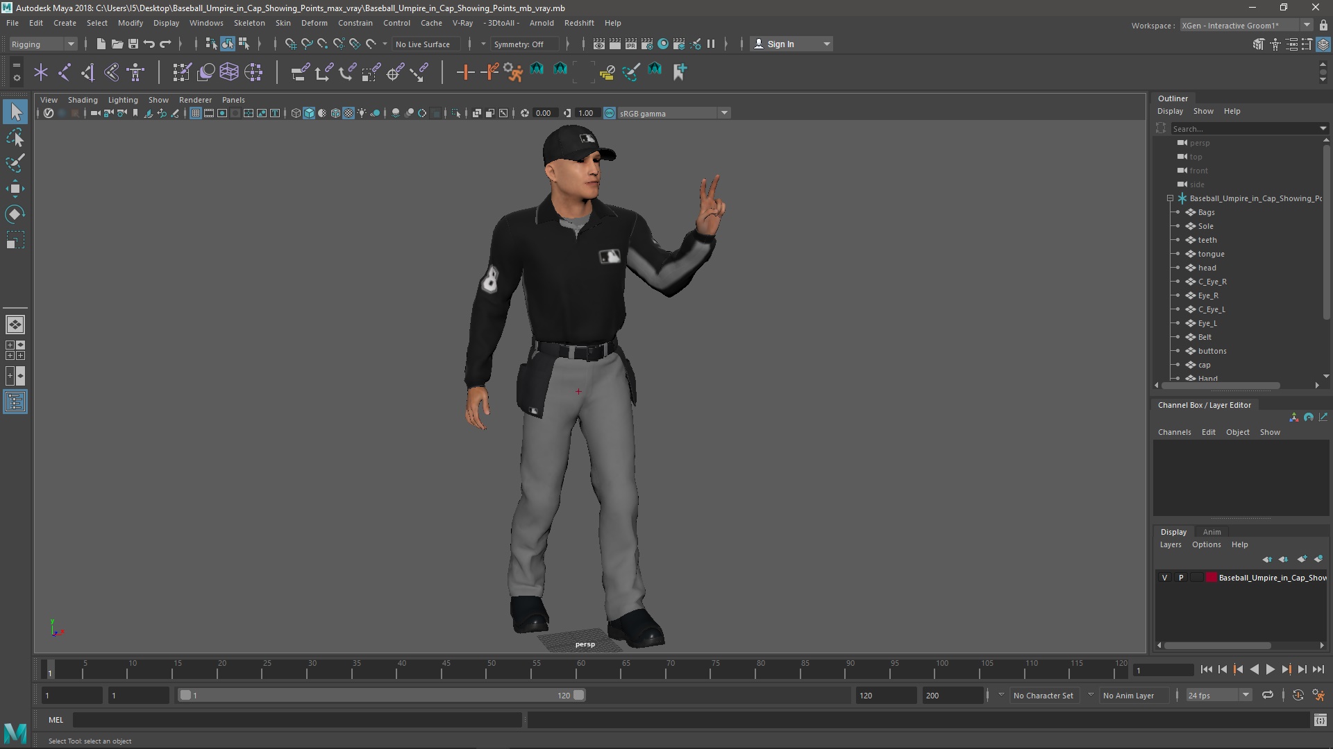Screen dimensions: 1333x749
Task: Open the Script Editor icon
Action: (1320, 721)
